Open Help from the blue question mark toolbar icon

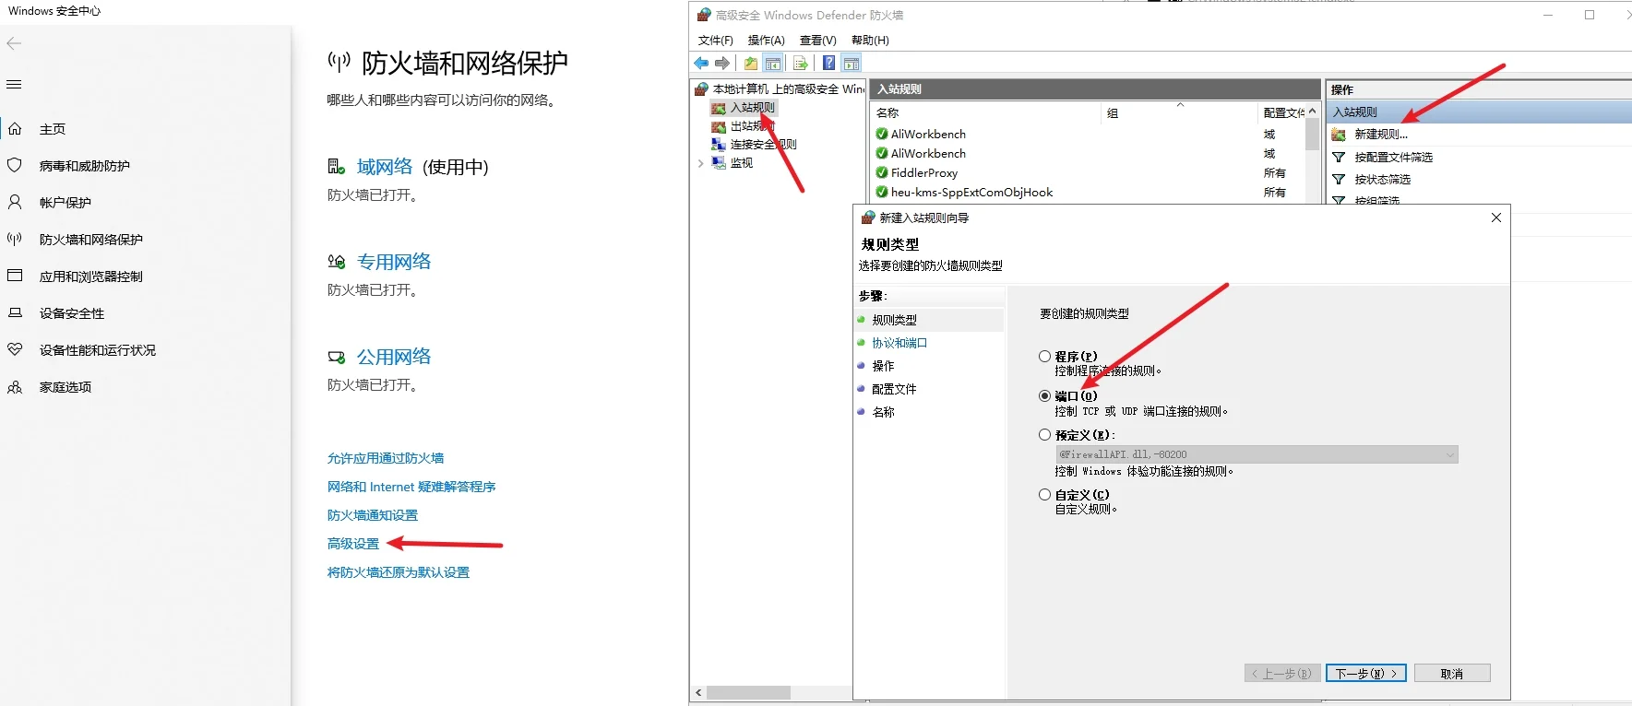828,63
